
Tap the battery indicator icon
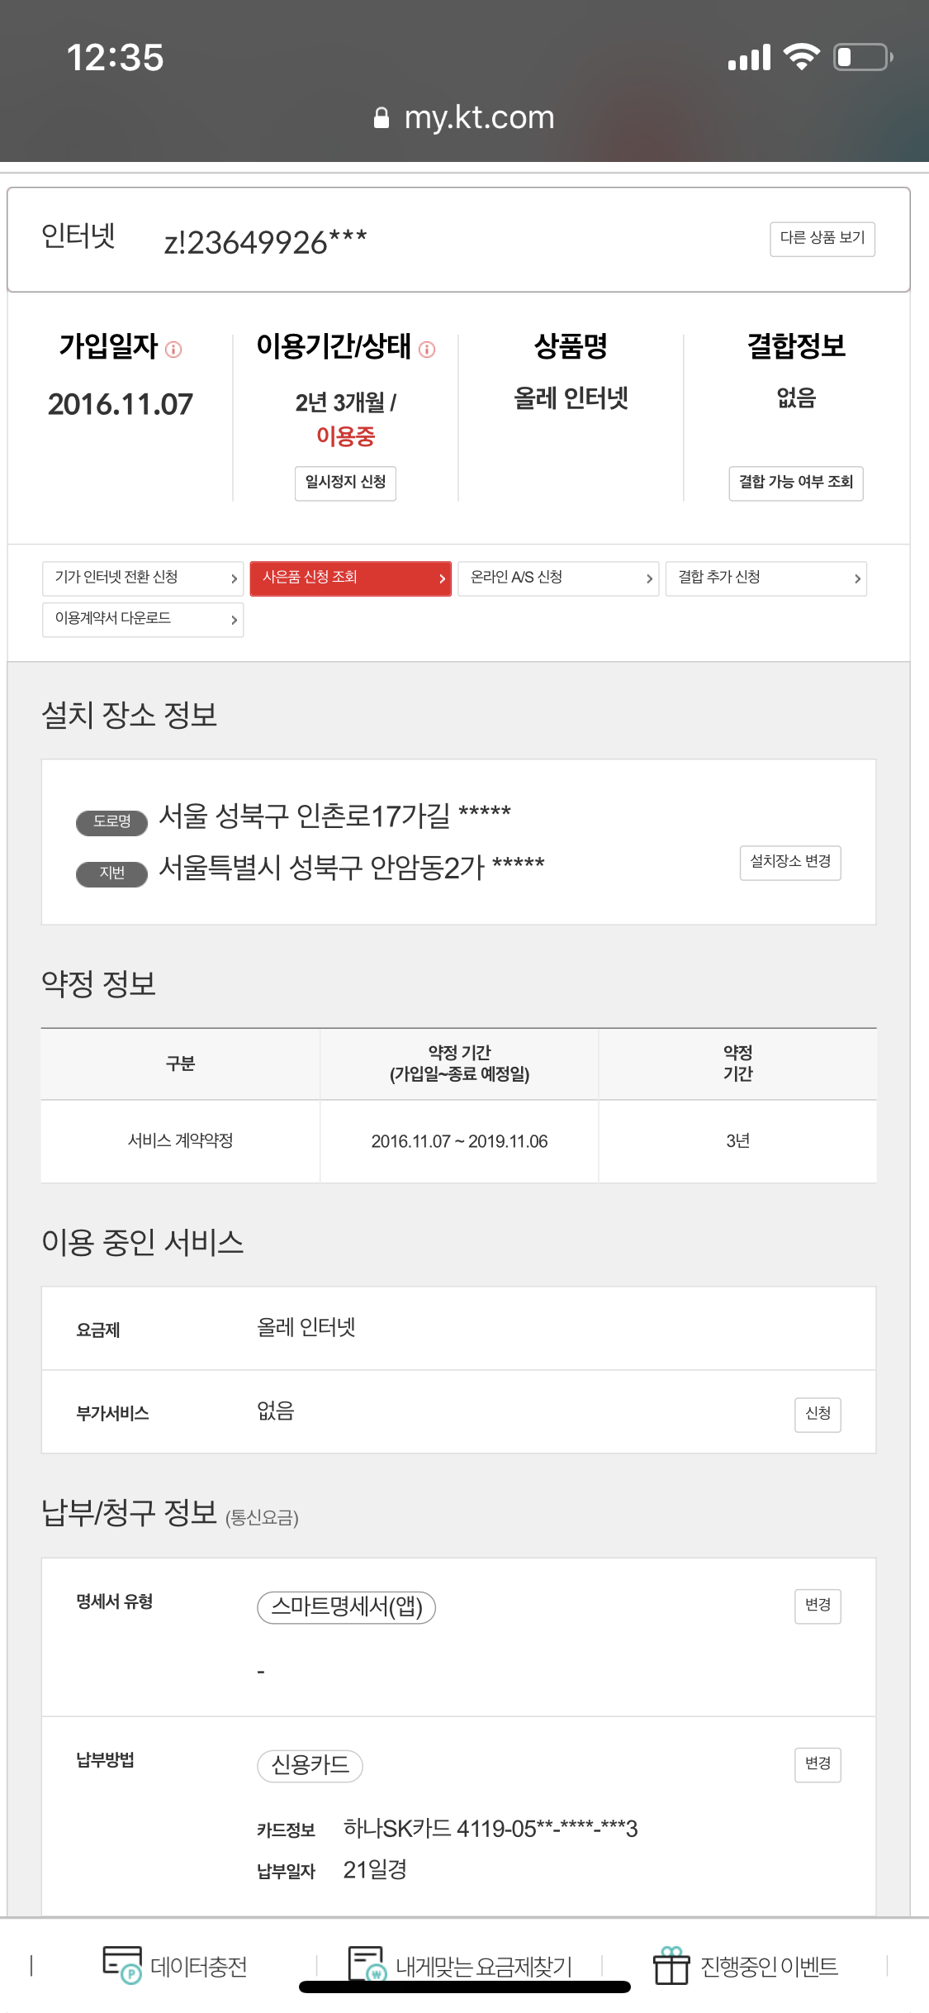click(x=862, y=57)
